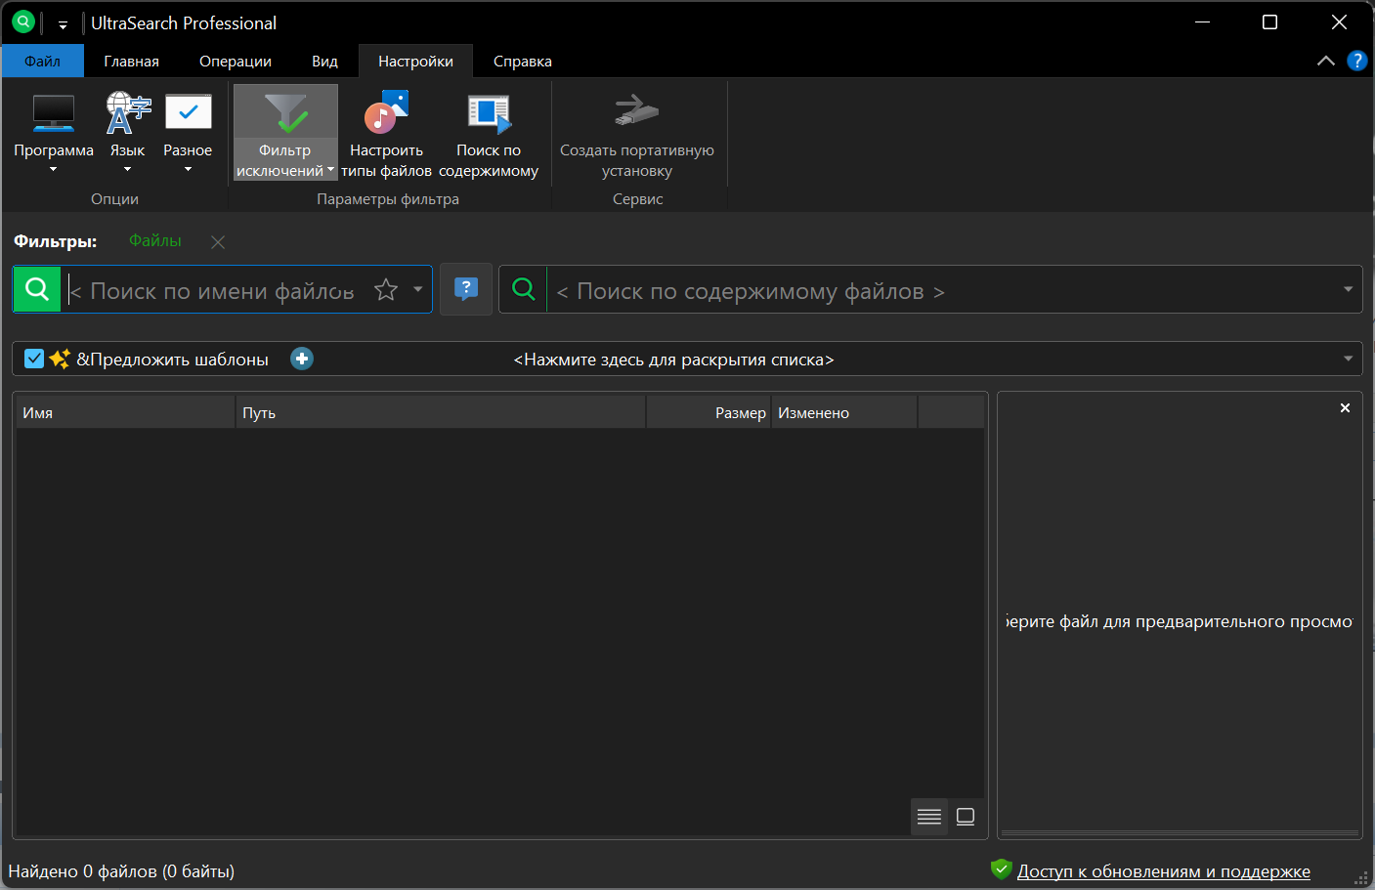Click the Предложить шаблоны sparkle icon
Viewport: 1375px width, 890px height.
point(60,359)
